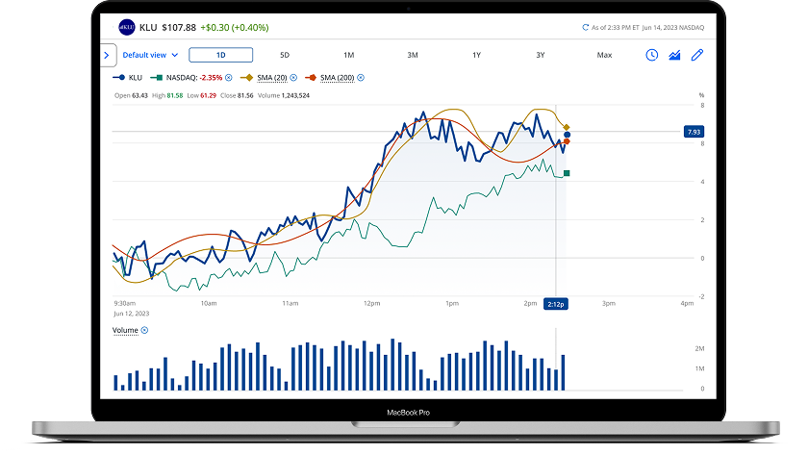Select the 1D time range
808x455 pixels.
tap(220, 55)
